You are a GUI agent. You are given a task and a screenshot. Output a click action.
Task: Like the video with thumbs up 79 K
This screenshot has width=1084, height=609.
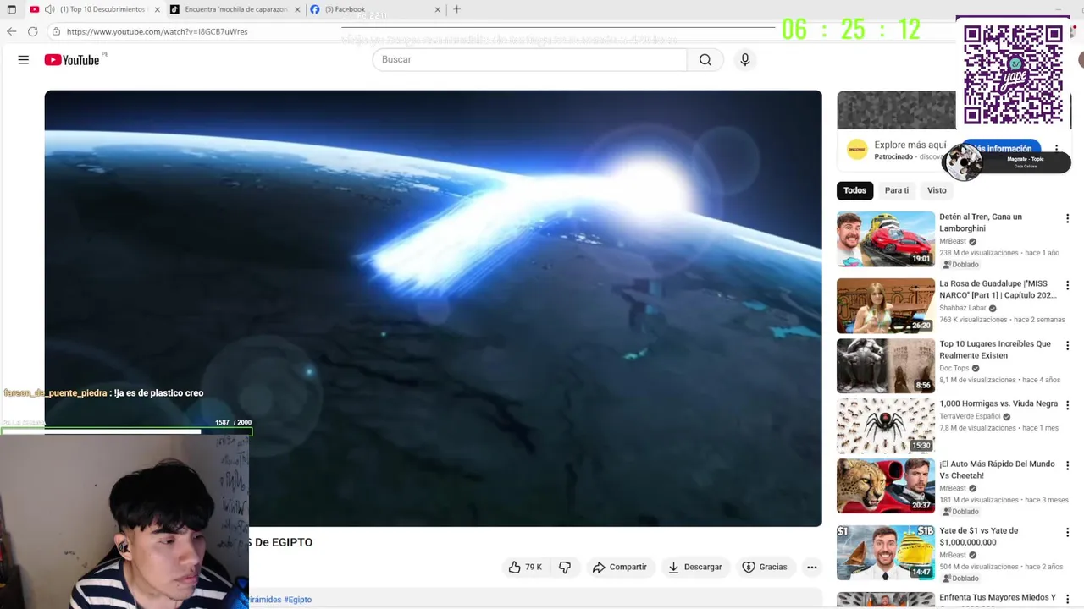coord(525,567)
